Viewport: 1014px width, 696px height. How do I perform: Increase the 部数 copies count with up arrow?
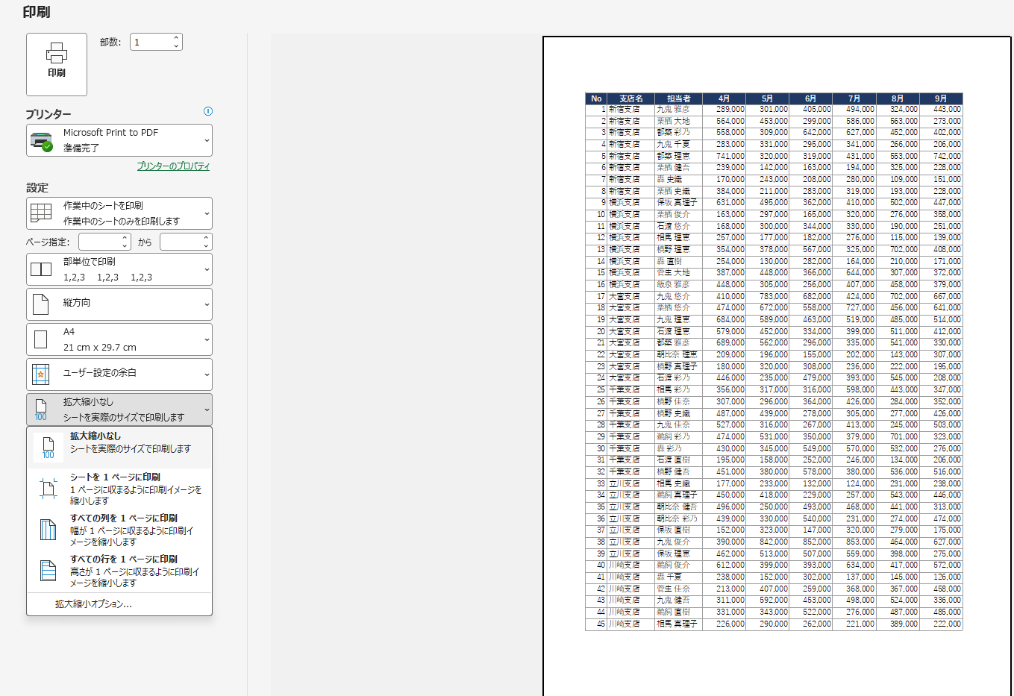pos(176,38)
